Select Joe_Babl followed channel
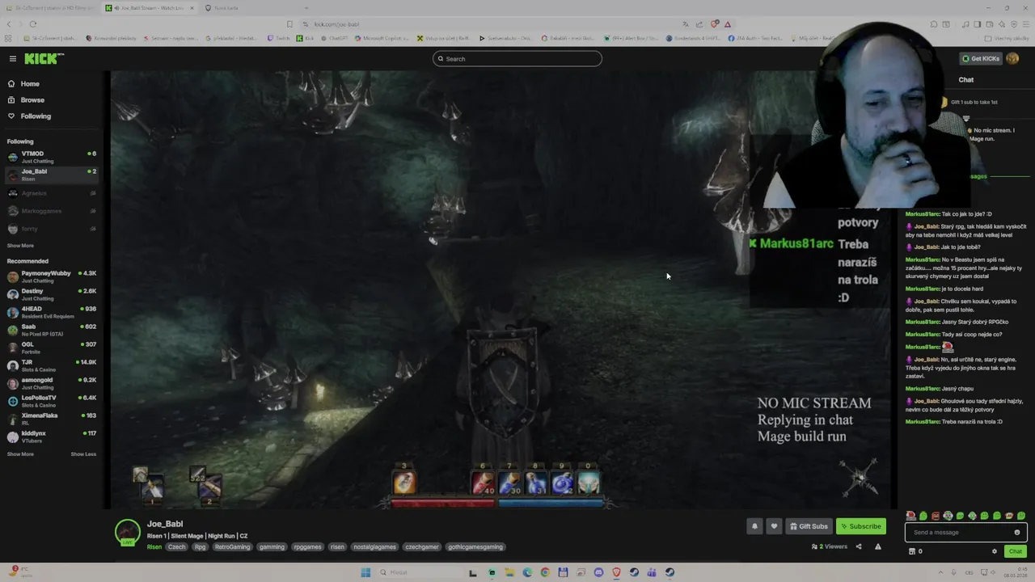Viewport: 1035px width, 582px height. (52, 175)
